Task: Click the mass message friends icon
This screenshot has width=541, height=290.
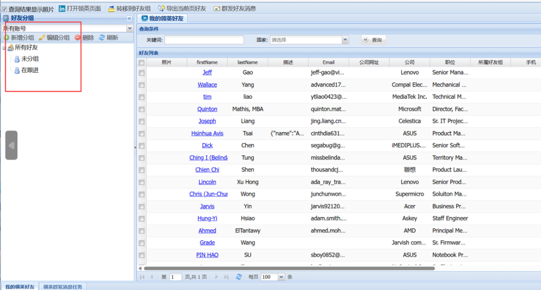Action: [x=217, y=8]
